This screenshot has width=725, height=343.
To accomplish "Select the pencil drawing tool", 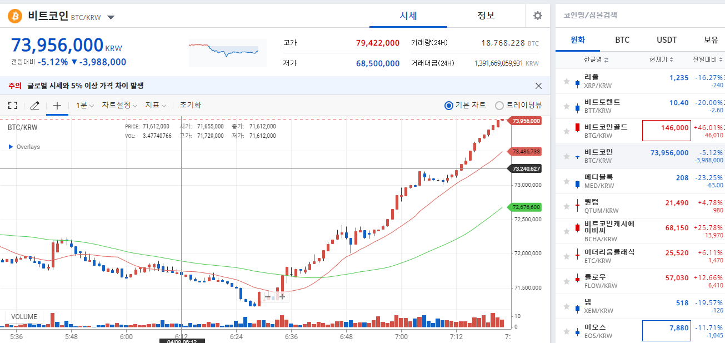I will (x=34, y=105).
